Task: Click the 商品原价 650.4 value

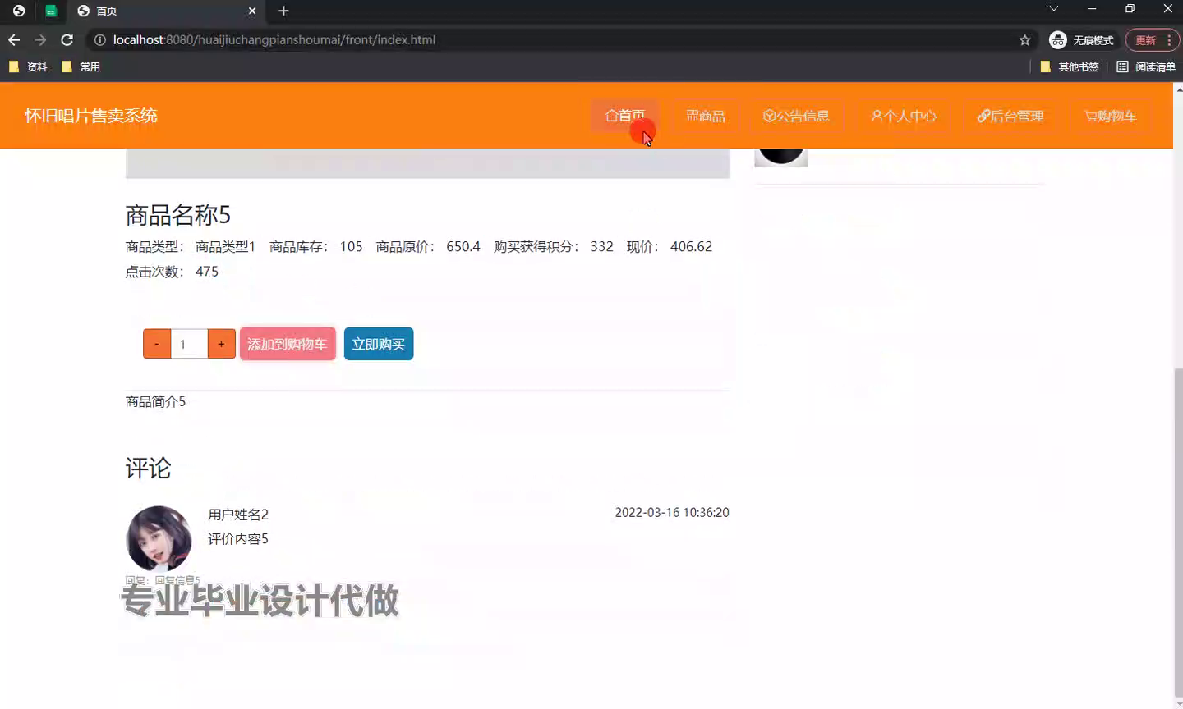Action: (463, 246)
